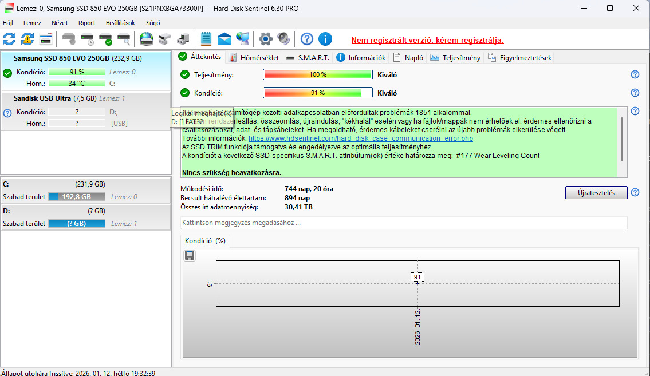Click the comment field 'Kattintson megjegyzés megadásához'
650x376 pixels.
pyautogui.click(x=404, y=223)
